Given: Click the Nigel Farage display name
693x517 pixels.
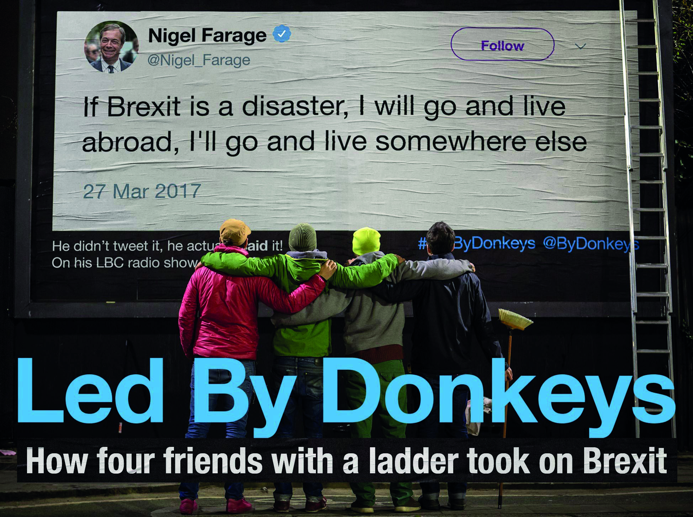Looking at the screenshot, I should point(207,35).
